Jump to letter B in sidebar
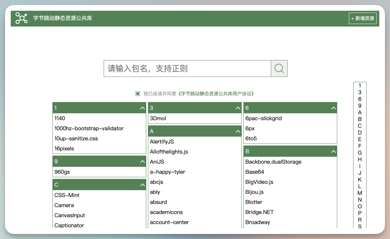Viewport: 390px width, 239px height. click(360, 119)
